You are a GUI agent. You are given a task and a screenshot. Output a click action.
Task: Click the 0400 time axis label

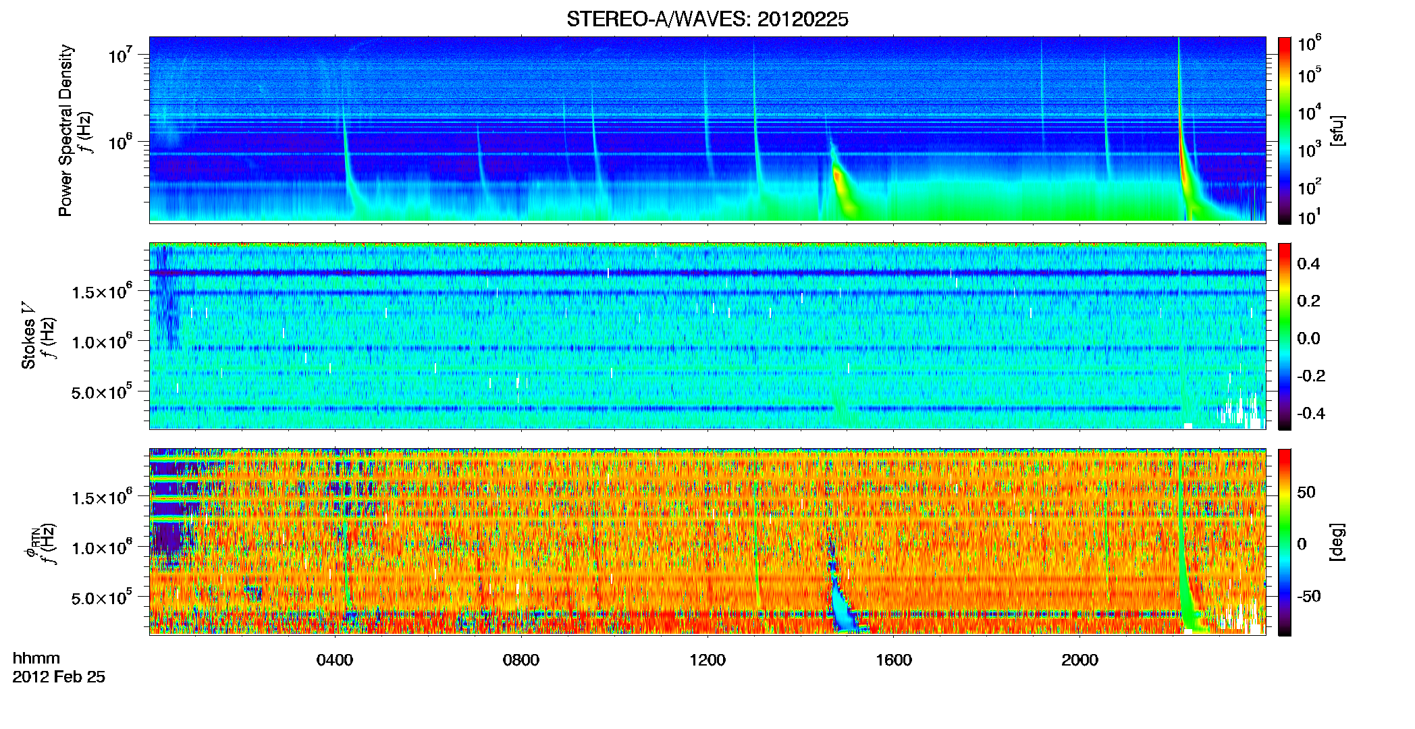click(335, 659)
